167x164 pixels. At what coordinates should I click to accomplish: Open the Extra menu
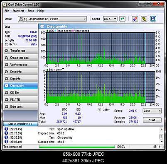pyautogui.click(x=31, y=11)
